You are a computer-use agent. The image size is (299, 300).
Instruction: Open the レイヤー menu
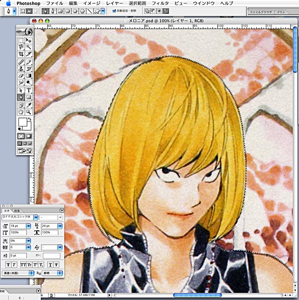[115, 3]
